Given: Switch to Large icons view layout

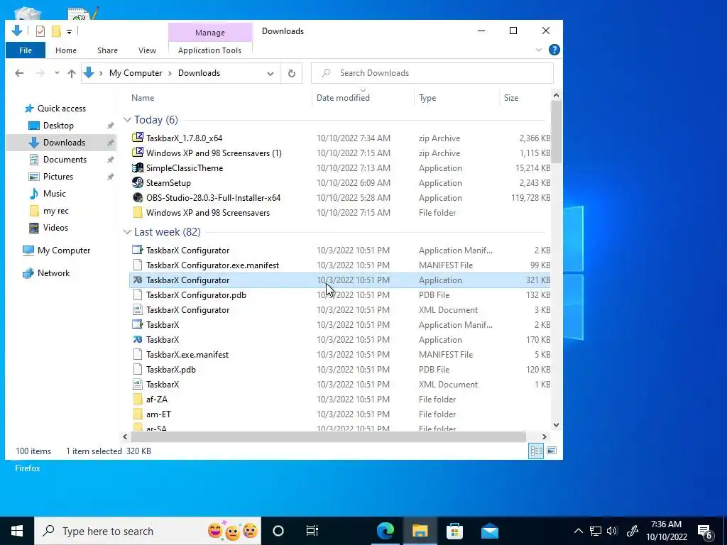Looking at the screenshot, I should pos(551,451).
